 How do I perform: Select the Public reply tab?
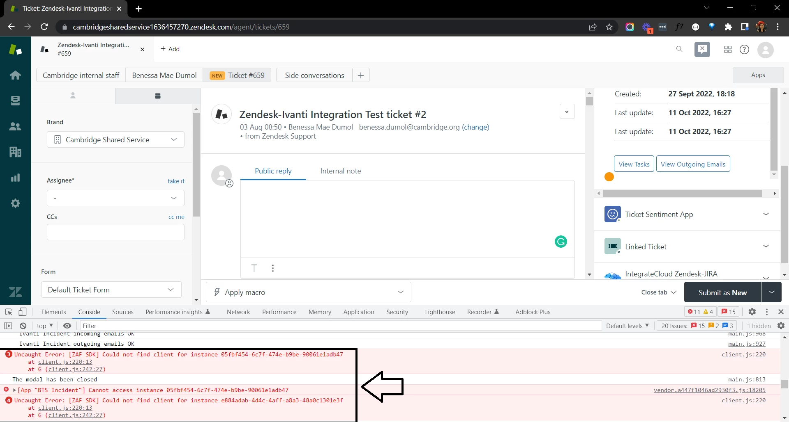[x=273, y=171]
